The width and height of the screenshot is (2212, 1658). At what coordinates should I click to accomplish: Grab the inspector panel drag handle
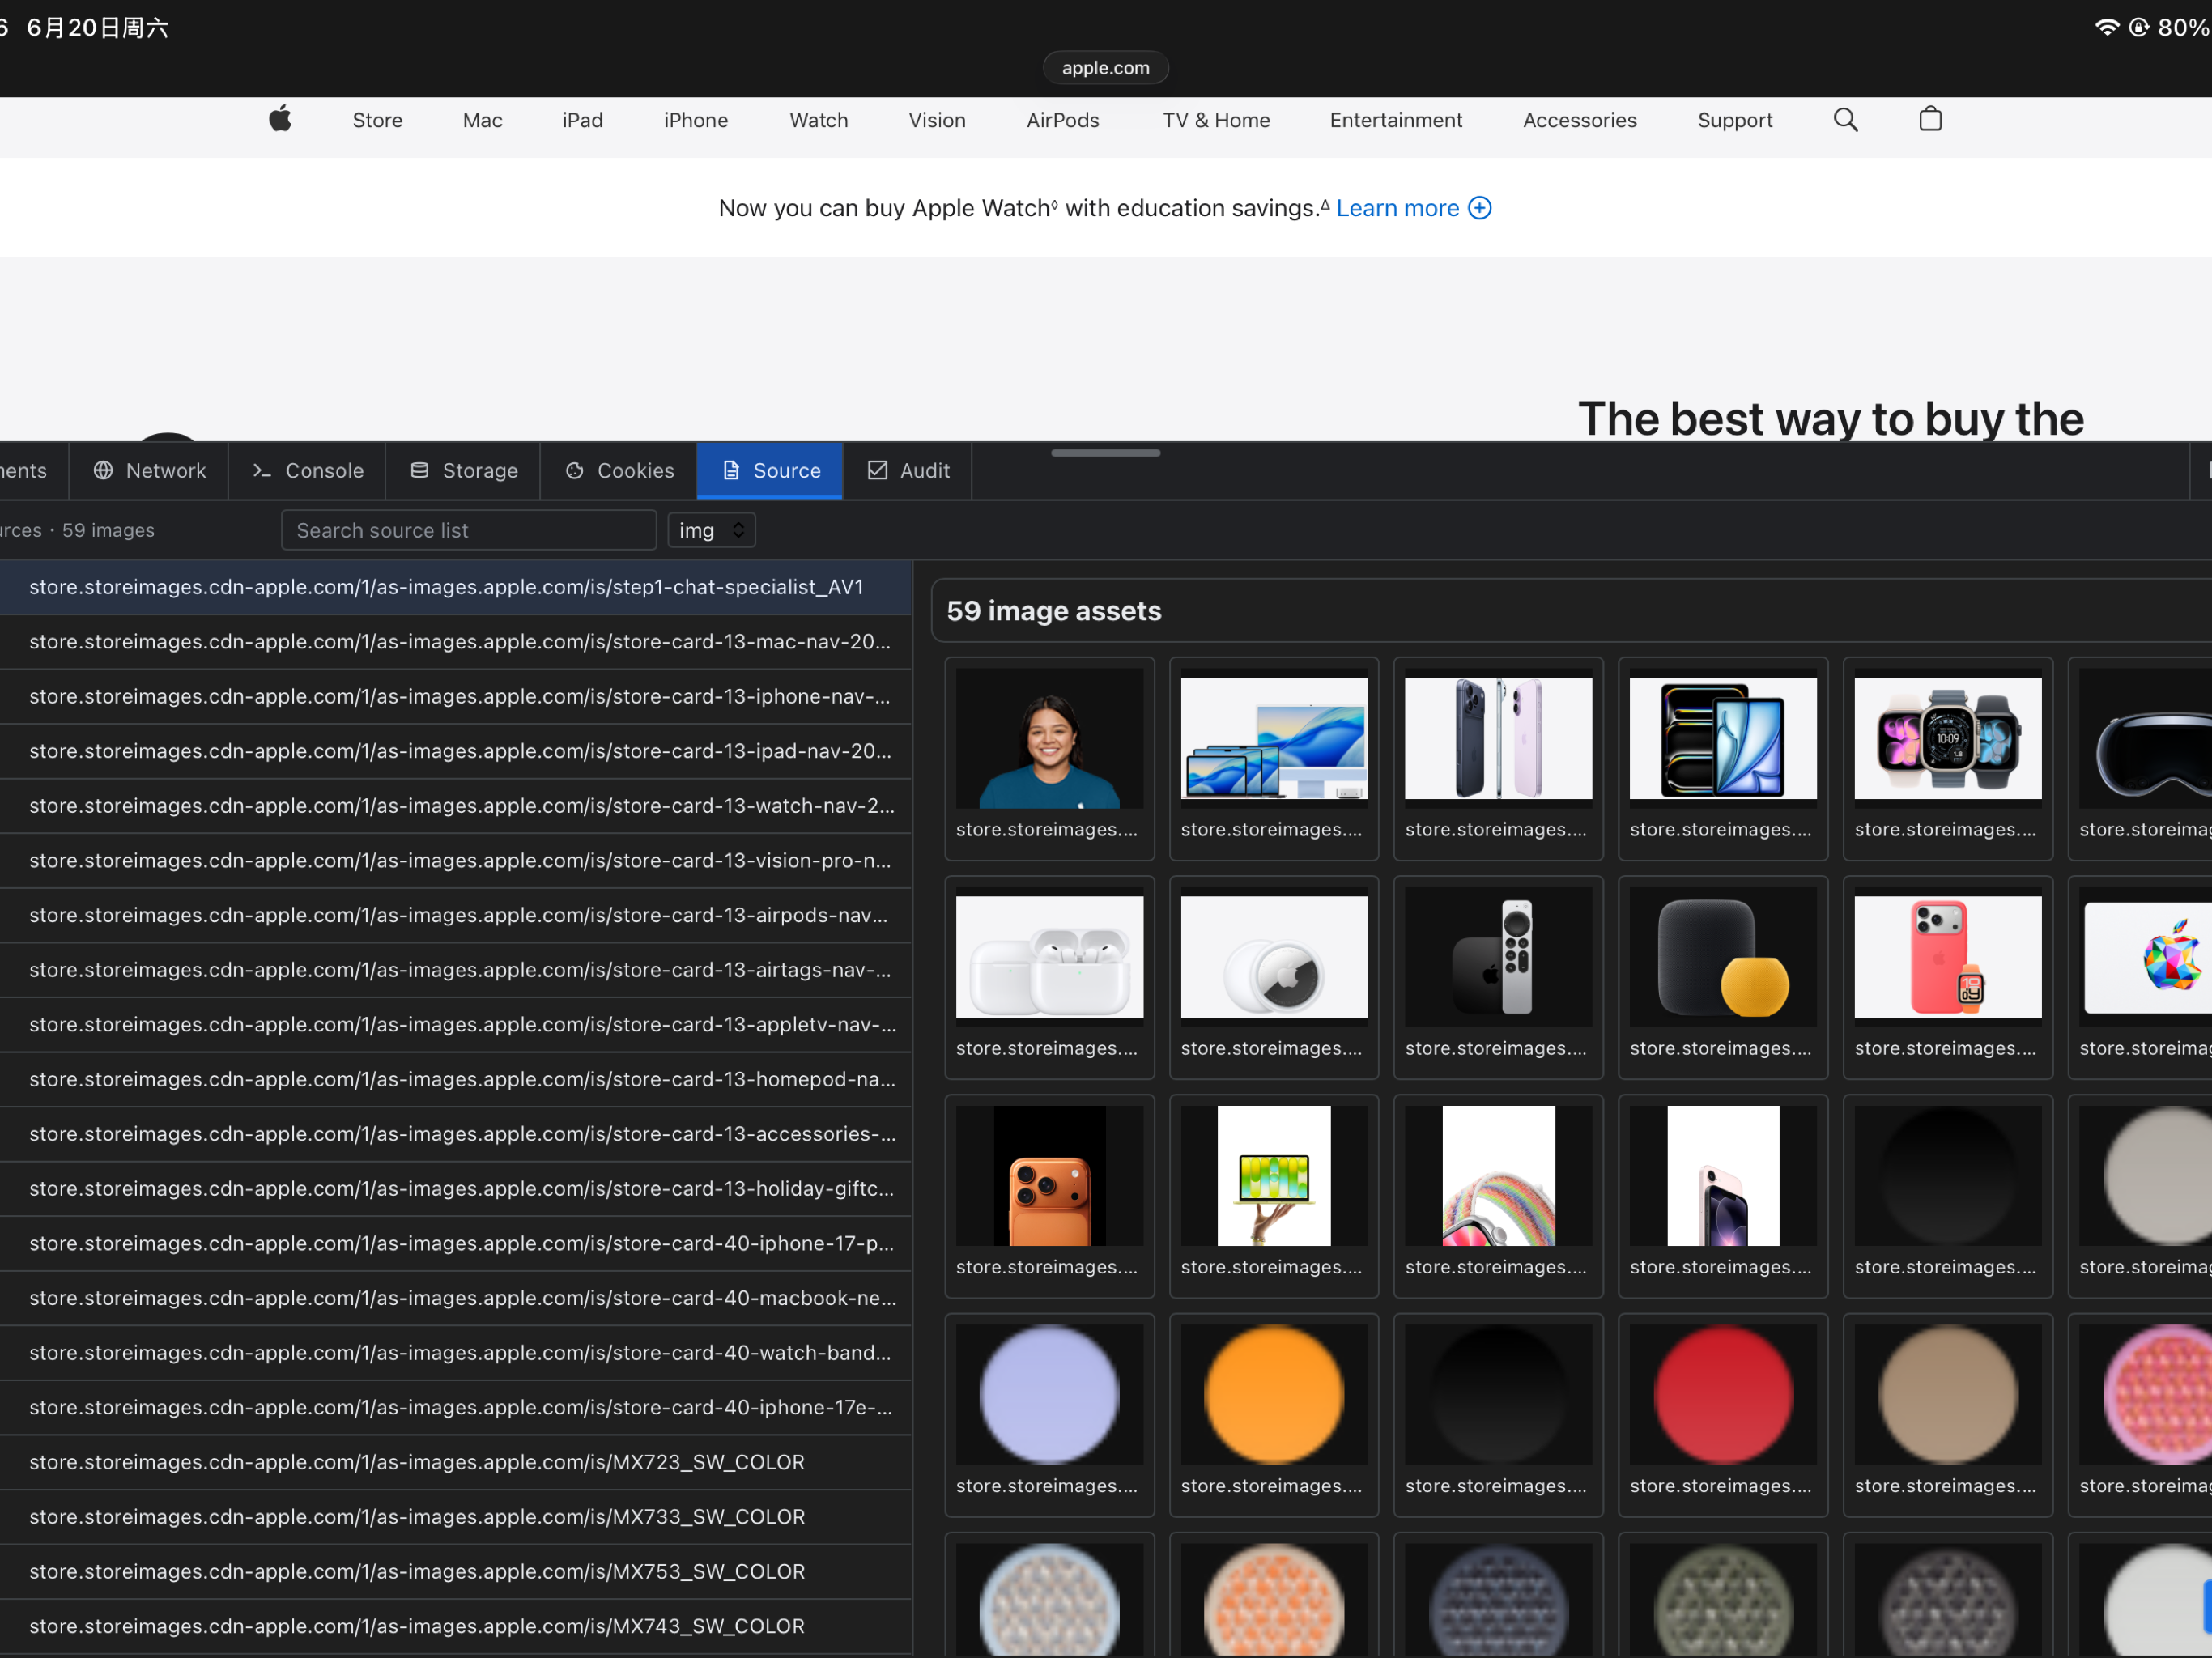tap(1105, 453)
